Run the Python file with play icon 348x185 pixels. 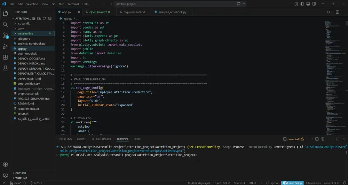pyautogui.click(x=329, y=12)
